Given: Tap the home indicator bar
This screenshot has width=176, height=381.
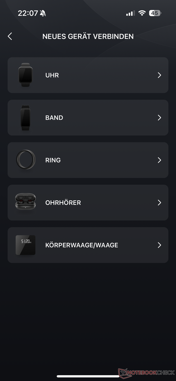Looking at the screenshot, I should click(x=88, y=376).
